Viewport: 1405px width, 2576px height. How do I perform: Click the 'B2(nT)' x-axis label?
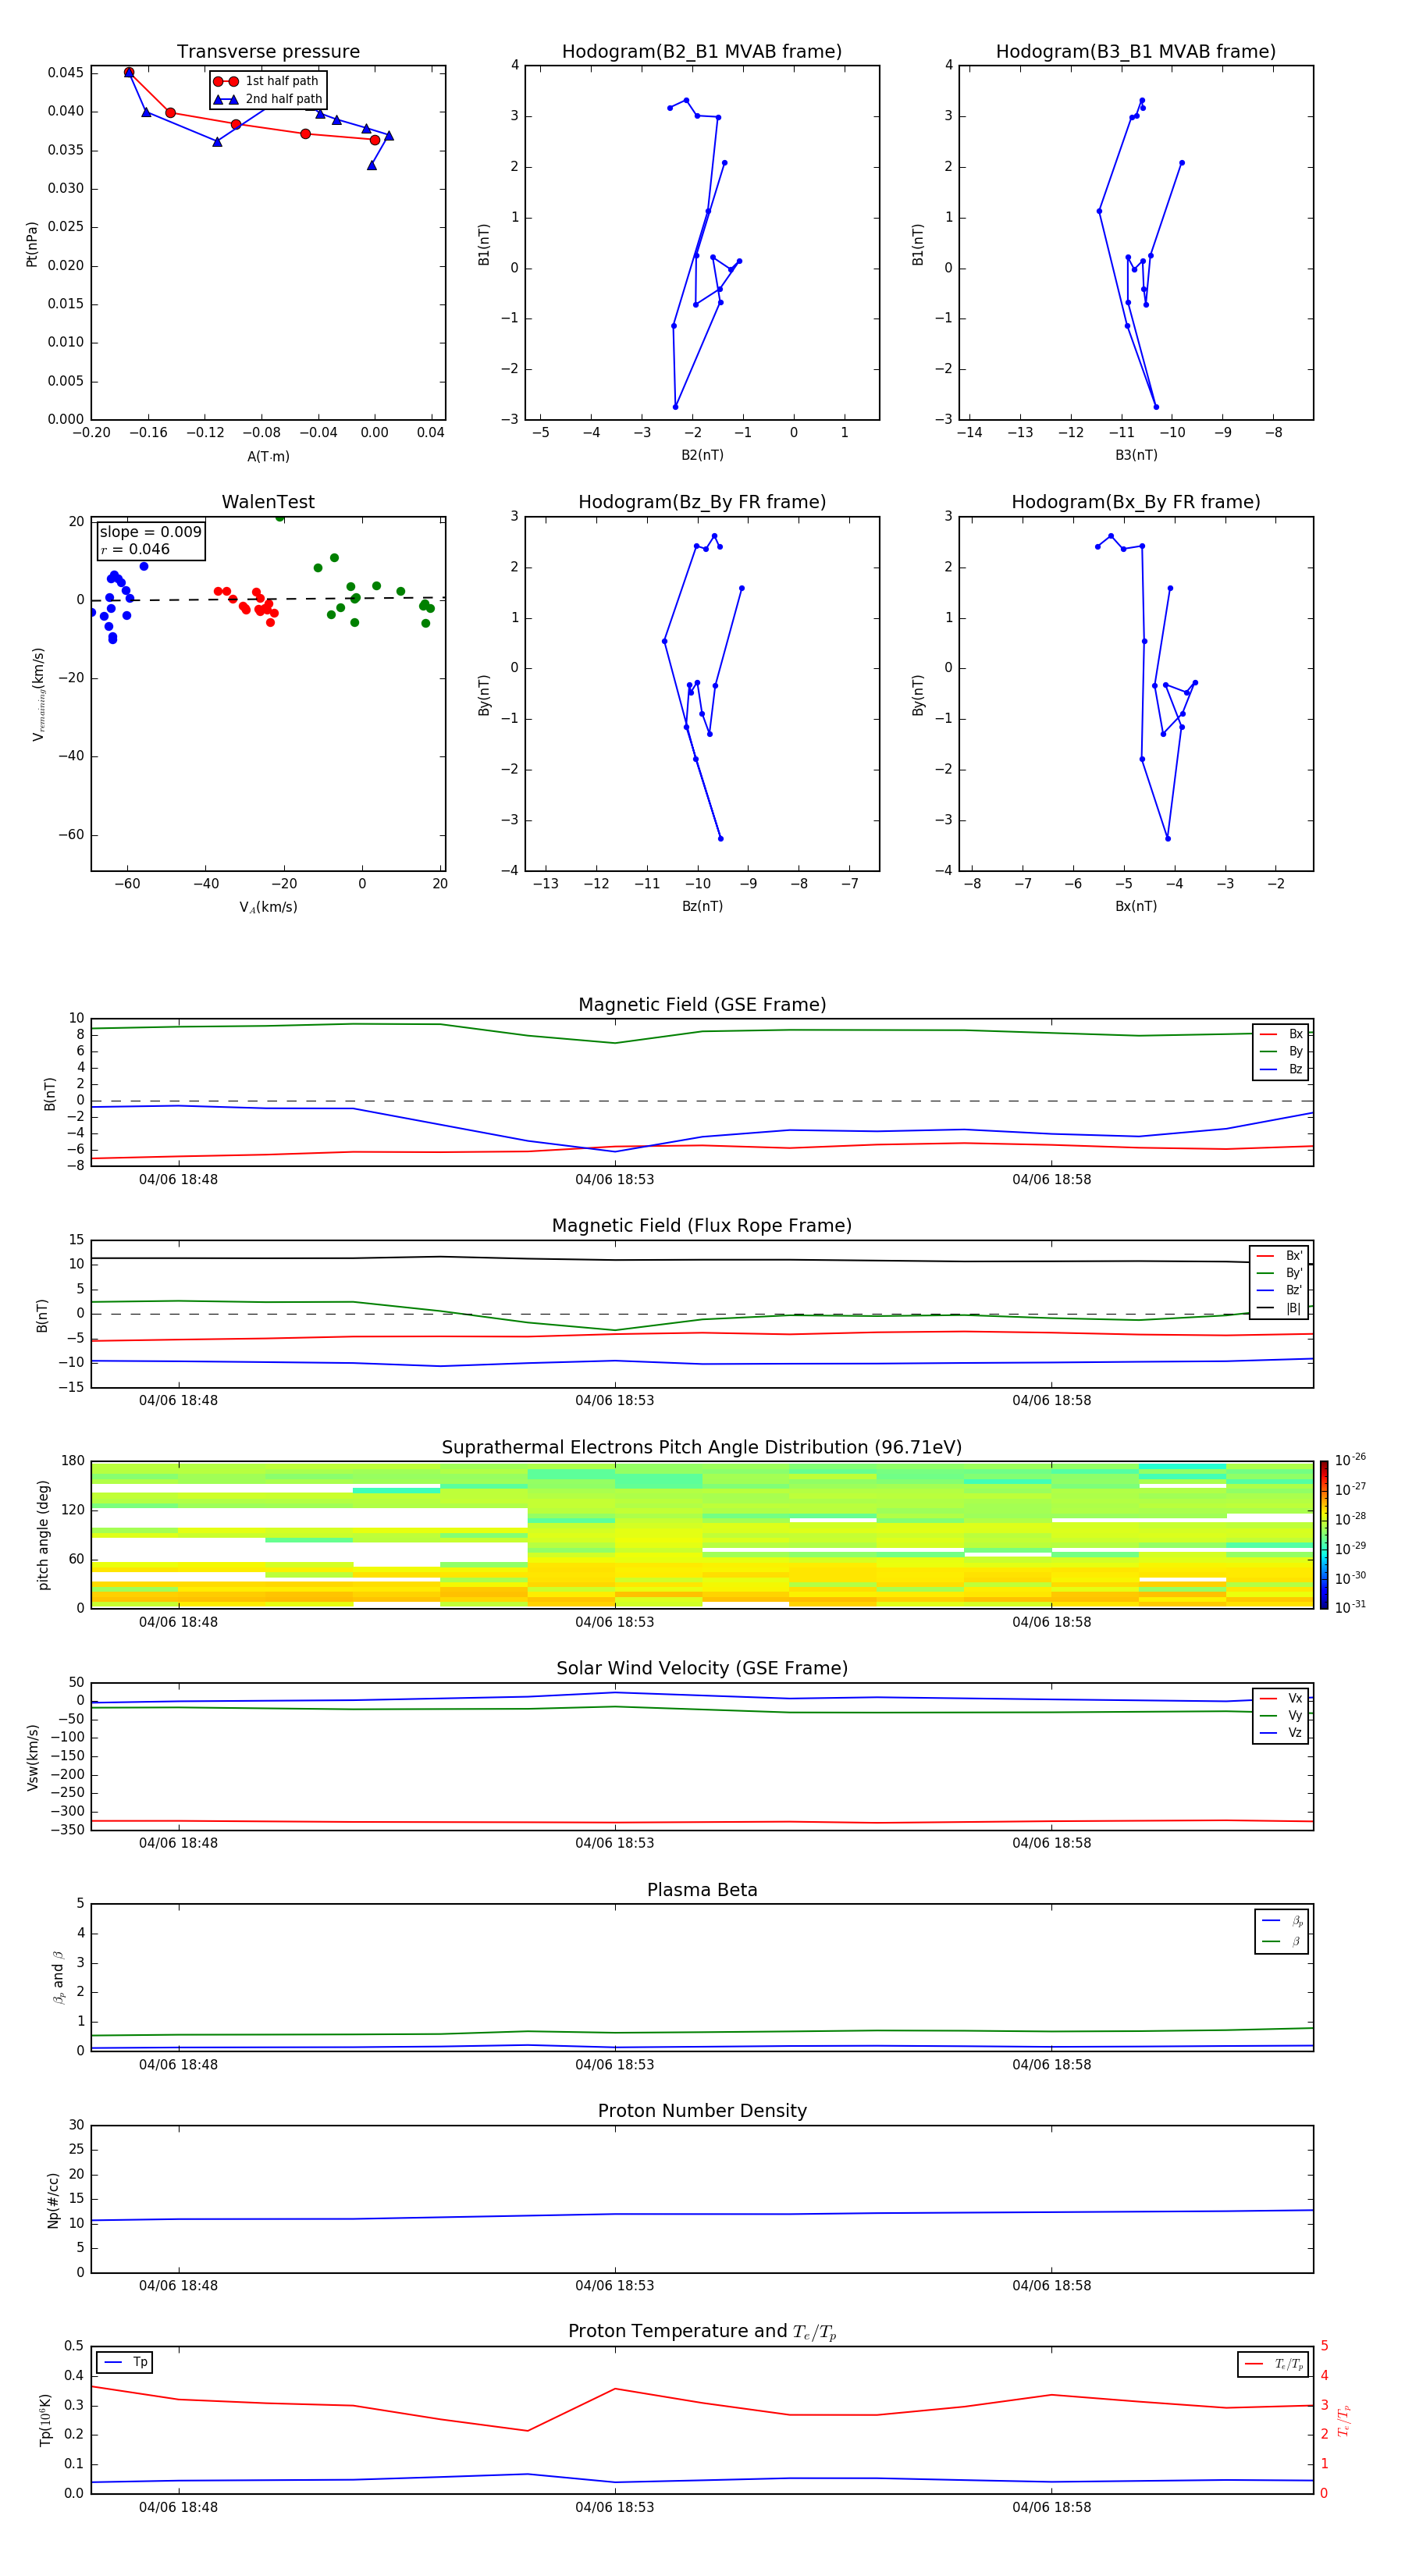(702, 455)
